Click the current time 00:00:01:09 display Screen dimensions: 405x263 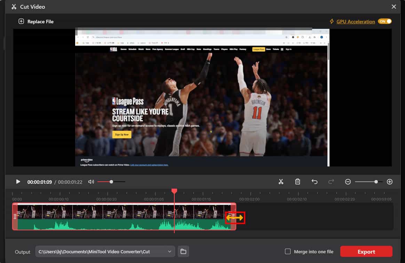40,182
